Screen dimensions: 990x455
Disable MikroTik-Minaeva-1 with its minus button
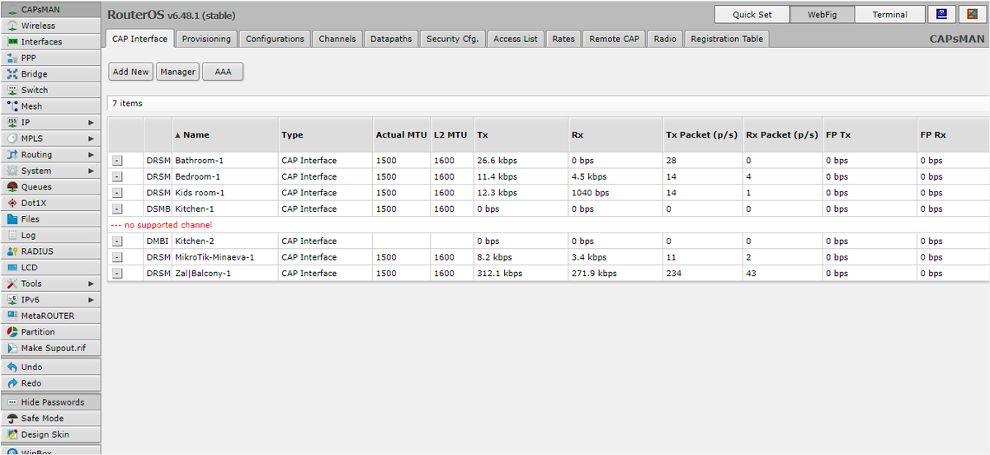click(x=117, y=257)
